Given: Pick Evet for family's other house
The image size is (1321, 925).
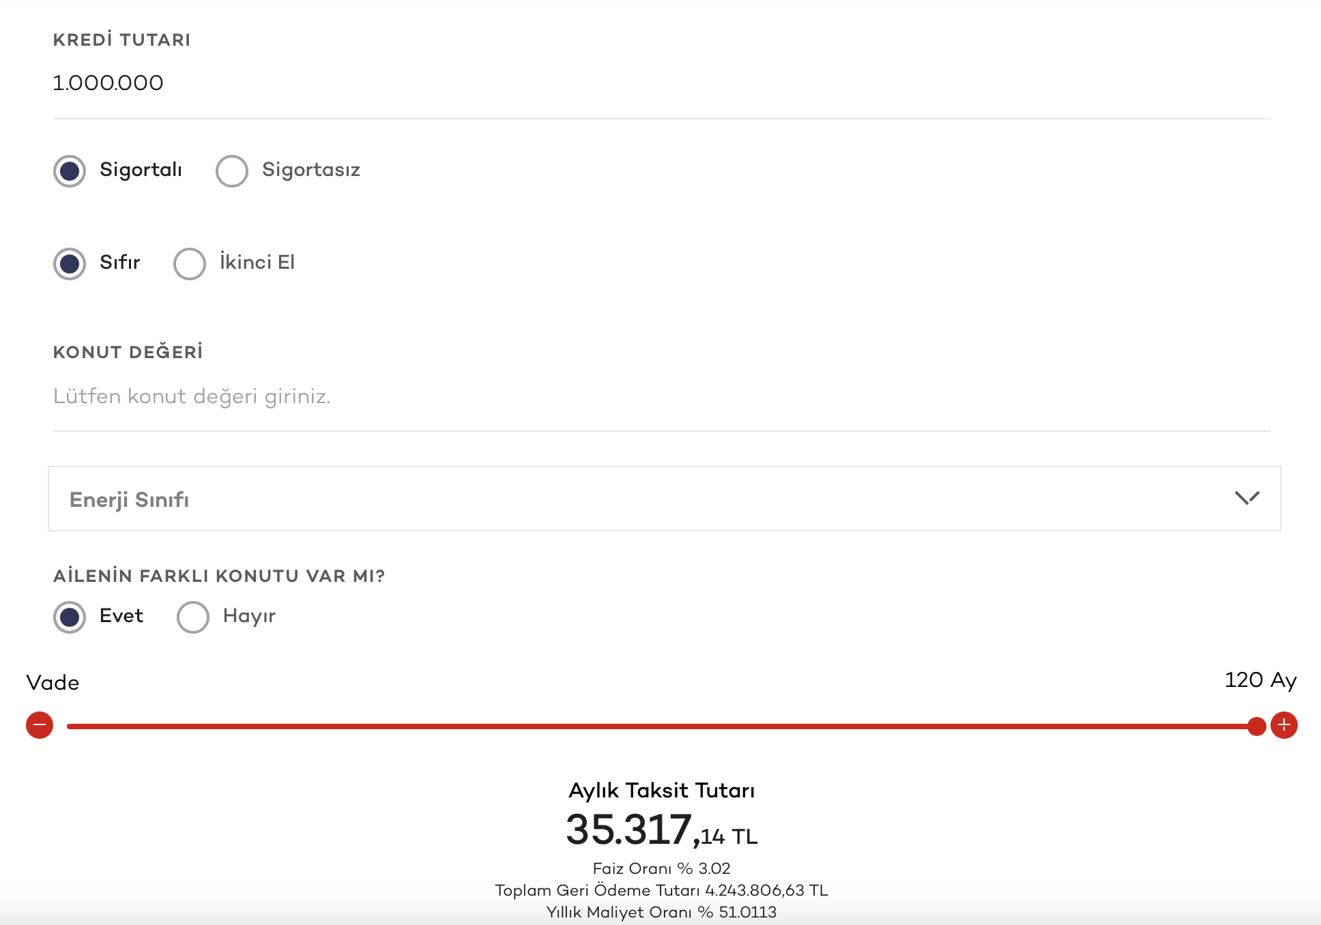Looking at the screenshot, I should point(70,617).
